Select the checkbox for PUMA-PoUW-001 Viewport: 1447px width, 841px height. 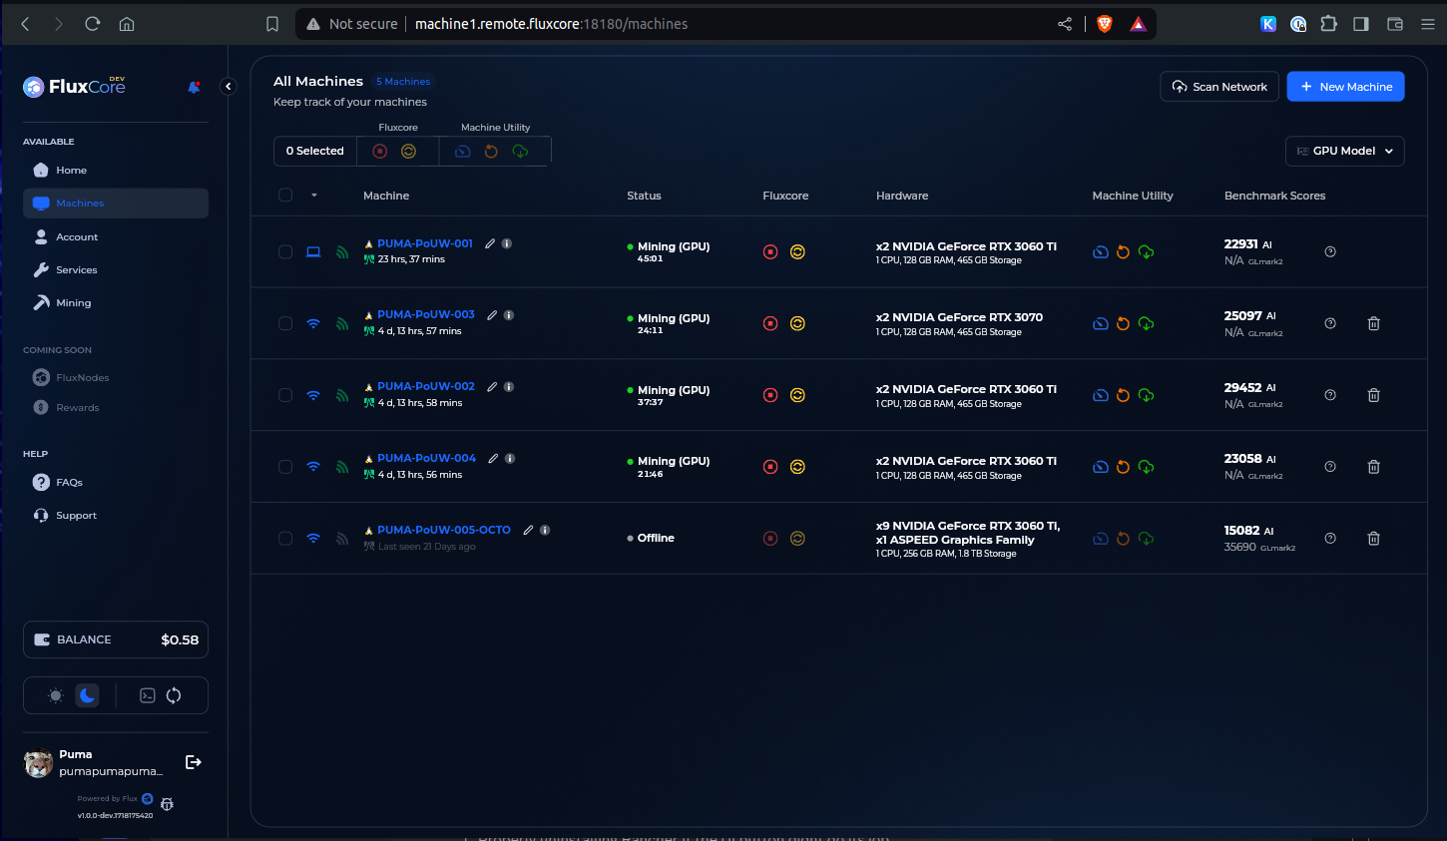(x=285, y=252)
